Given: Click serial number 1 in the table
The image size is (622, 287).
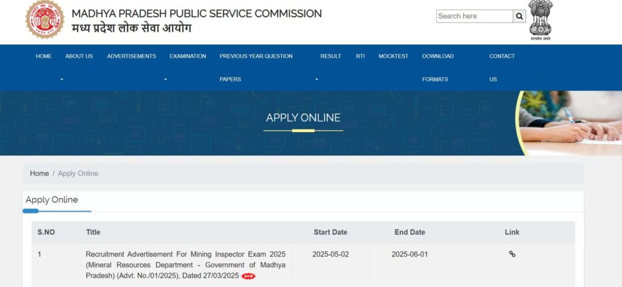Looking at the screenshot, I should click(x=39, y=254).
